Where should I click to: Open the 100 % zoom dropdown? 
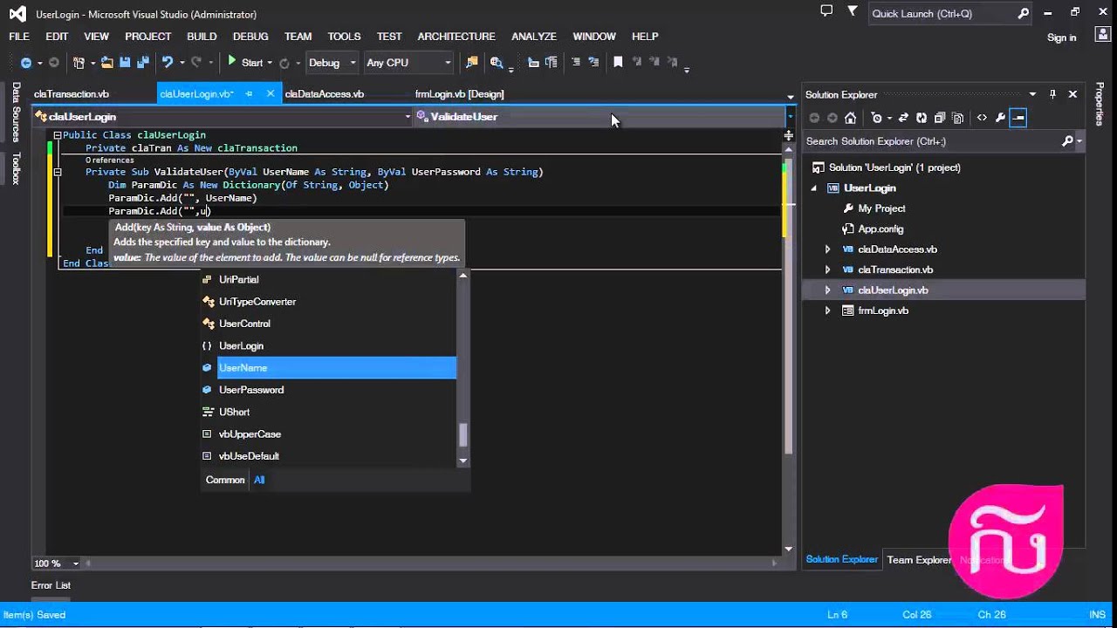76,563
